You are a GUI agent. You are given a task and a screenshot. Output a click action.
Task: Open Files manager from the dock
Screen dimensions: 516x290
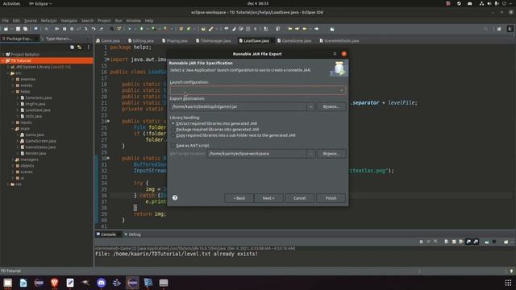point(7,283)
